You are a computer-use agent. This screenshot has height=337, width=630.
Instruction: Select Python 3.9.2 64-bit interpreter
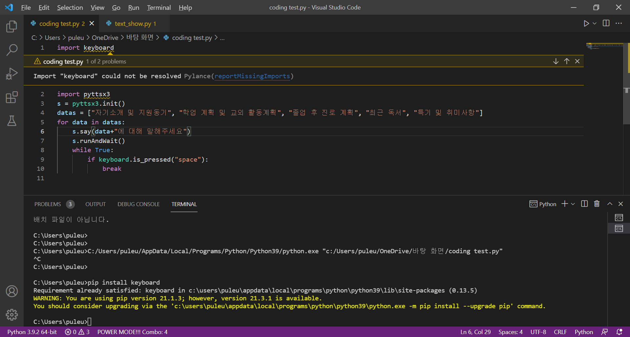point(32,332)
